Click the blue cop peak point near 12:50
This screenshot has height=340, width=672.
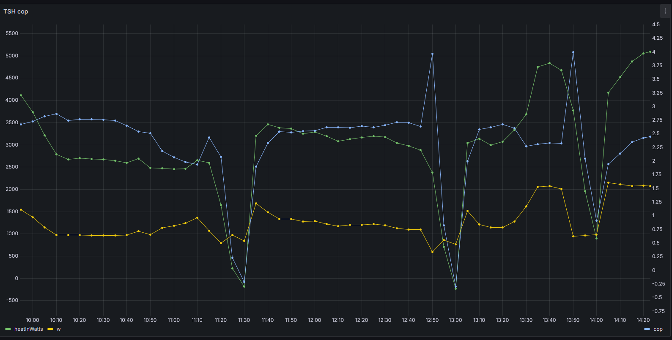pyautogui.click(x=432, y=54)
